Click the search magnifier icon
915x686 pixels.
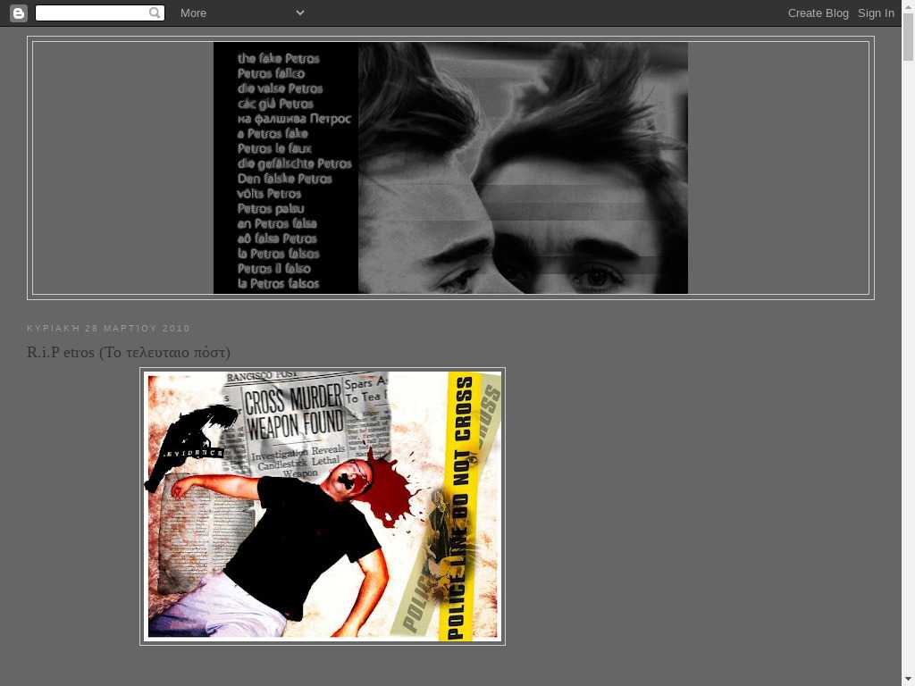(x=155, y=13)
